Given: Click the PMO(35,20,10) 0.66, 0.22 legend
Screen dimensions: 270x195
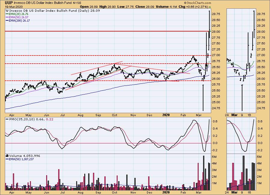Looking at the screenshot, I should tap(31, 119).
